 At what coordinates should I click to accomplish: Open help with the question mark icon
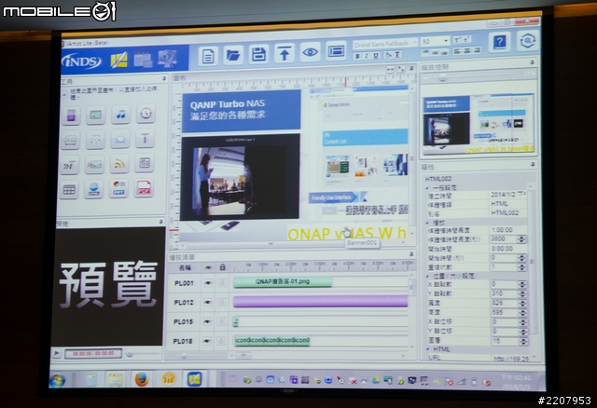point(499,41)
